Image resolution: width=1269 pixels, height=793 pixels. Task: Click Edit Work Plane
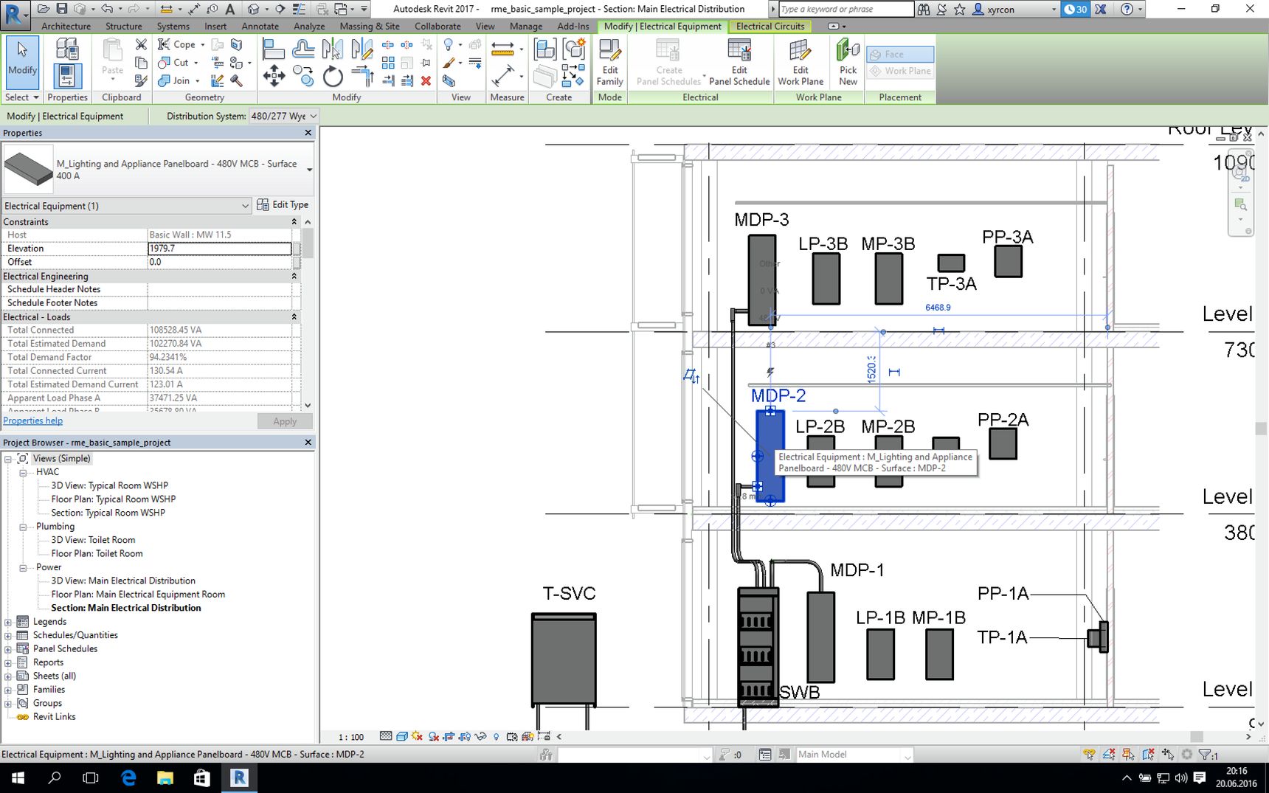click(x=801, y=62)
